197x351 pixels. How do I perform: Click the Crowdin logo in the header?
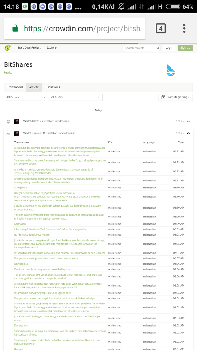click(x=8, y=48)
